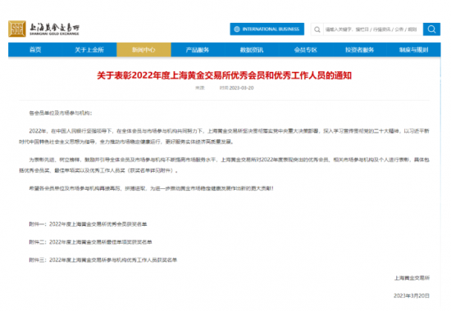Click the signature 上海黄金交易所 at bottom
Viewport: 451px width, 311px height.
[x=412, y=277]
